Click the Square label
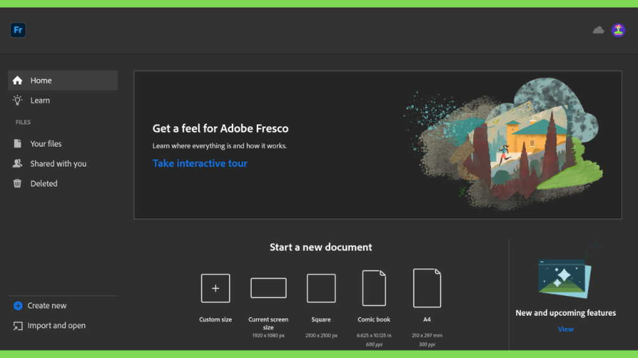Viewport: 638px width, 358px height. point(321,319)
